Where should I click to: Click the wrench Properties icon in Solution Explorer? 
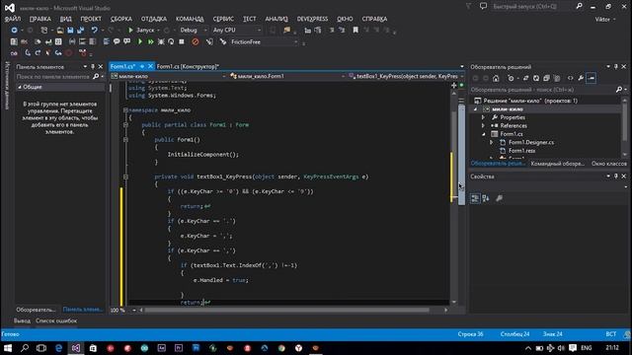pyautogui.click(x=581, y=79)
